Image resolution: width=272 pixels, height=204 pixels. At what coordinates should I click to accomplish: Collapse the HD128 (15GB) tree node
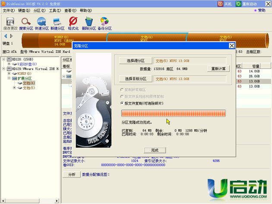tap(3, 59)
